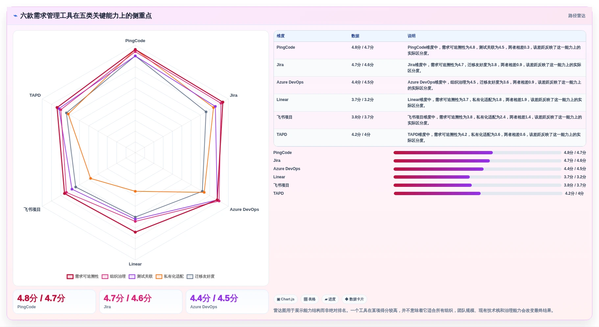Image resolution: width=599 pixels, height=327 pixels.
Task: Click the 飞书项目 label in progress list
Action: [281, 185]
